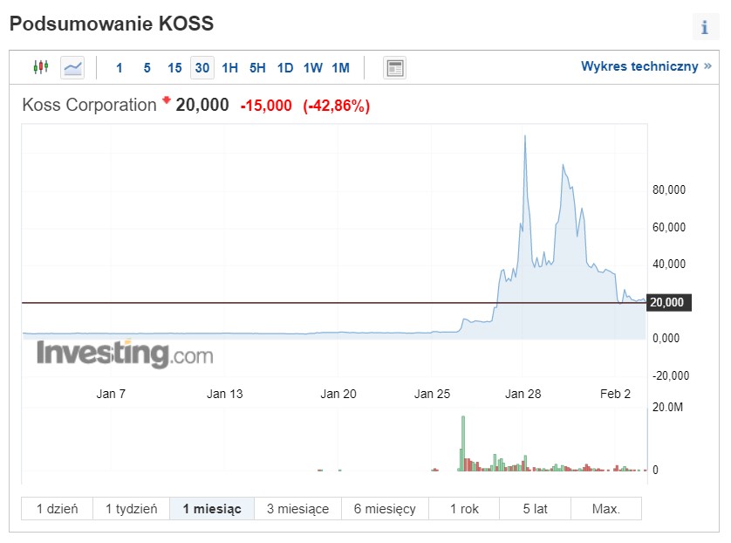Switch interval to 1W
The height and width of the screenshot is (543, 731).
(x=313, y=68)
